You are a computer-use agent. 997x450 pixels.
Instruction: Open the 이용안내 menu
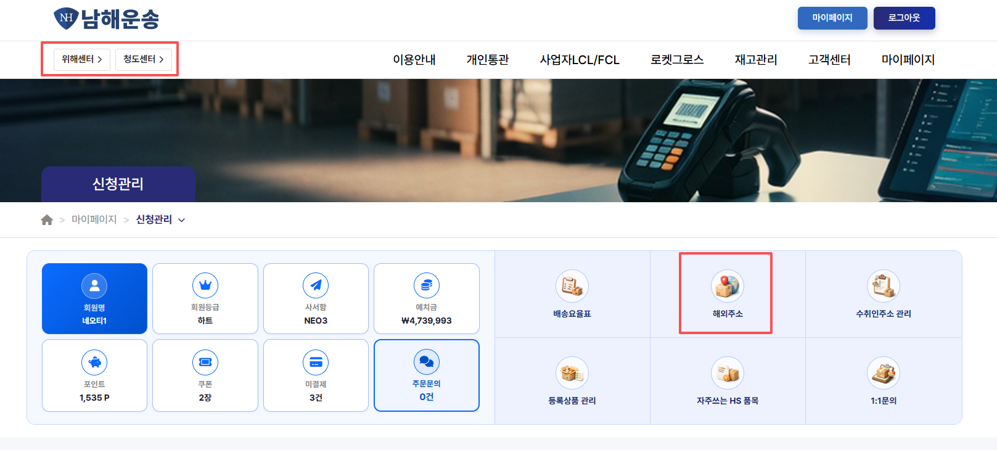pyautogui.click(x=414, y=60)
